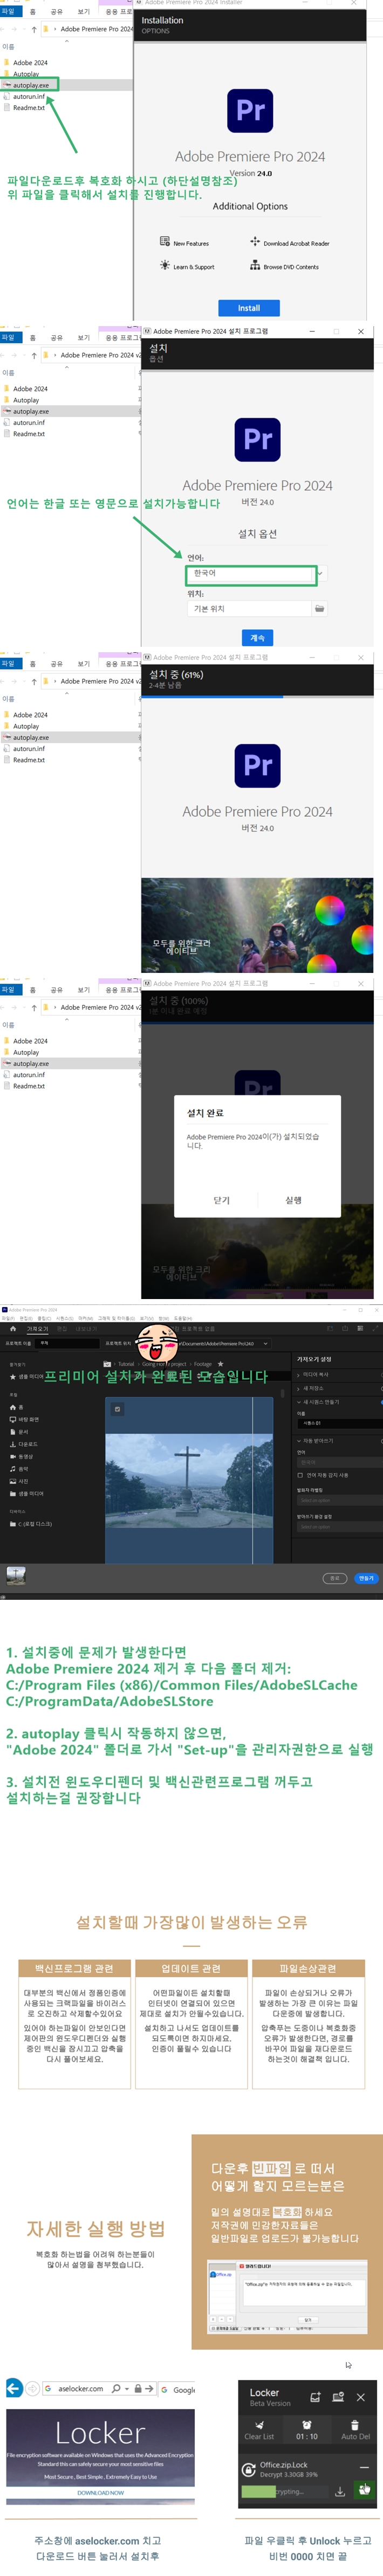Click the 기본 위치 location field

(249, 608)
